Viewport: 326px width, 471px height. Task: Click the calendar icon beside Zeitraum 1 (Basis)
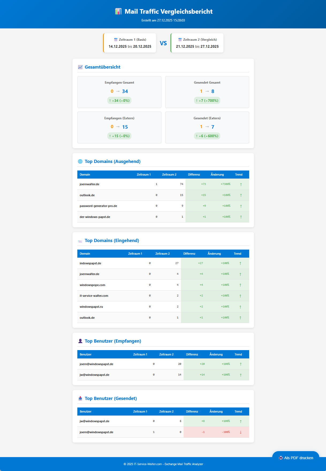[116, 40]
